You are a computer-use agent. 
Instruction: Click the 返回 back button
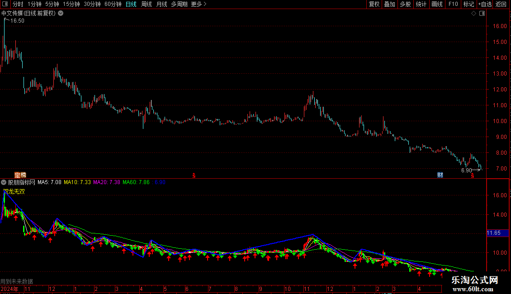501,4
